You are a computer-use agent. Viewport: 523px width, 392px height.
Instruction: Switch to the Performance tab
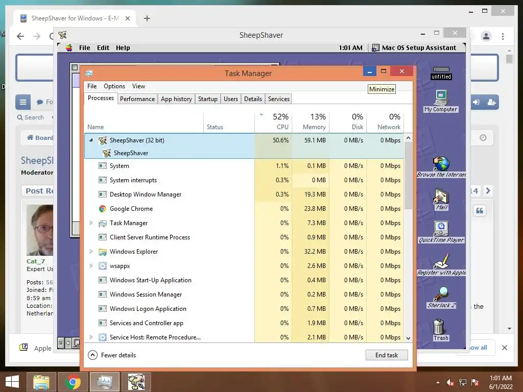[x=137, y=99]
